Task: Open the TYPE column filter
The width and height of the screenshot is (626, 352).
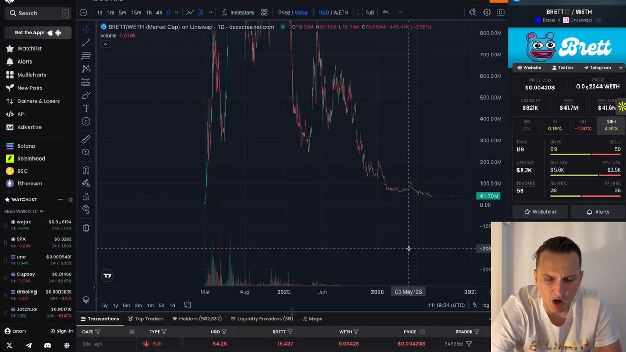Action: 164,332
